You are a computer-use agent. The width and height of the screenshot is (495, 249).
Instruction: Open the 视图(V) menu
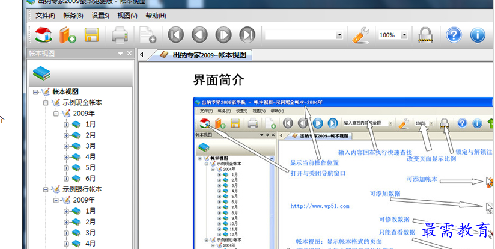tap(127, 16)
